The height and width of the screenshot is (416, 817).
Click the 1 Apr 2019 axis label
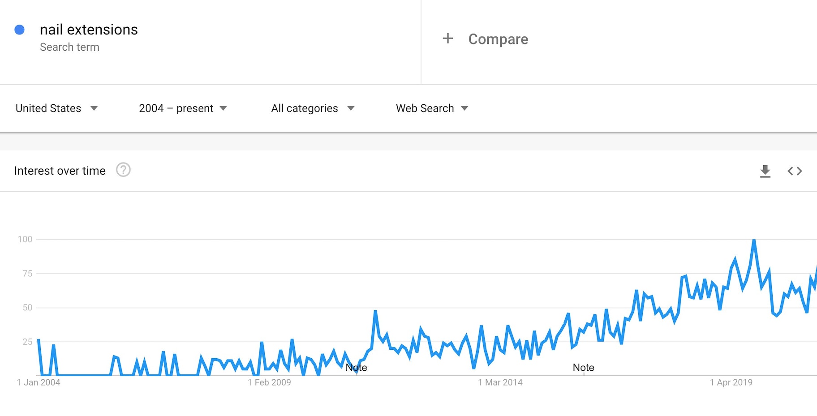pos(731,382)
